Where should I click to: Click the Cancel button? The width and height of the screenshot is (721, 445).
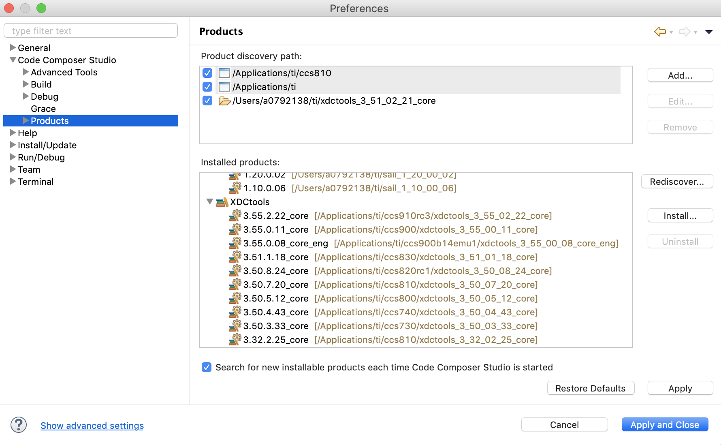tap(565, 425)
